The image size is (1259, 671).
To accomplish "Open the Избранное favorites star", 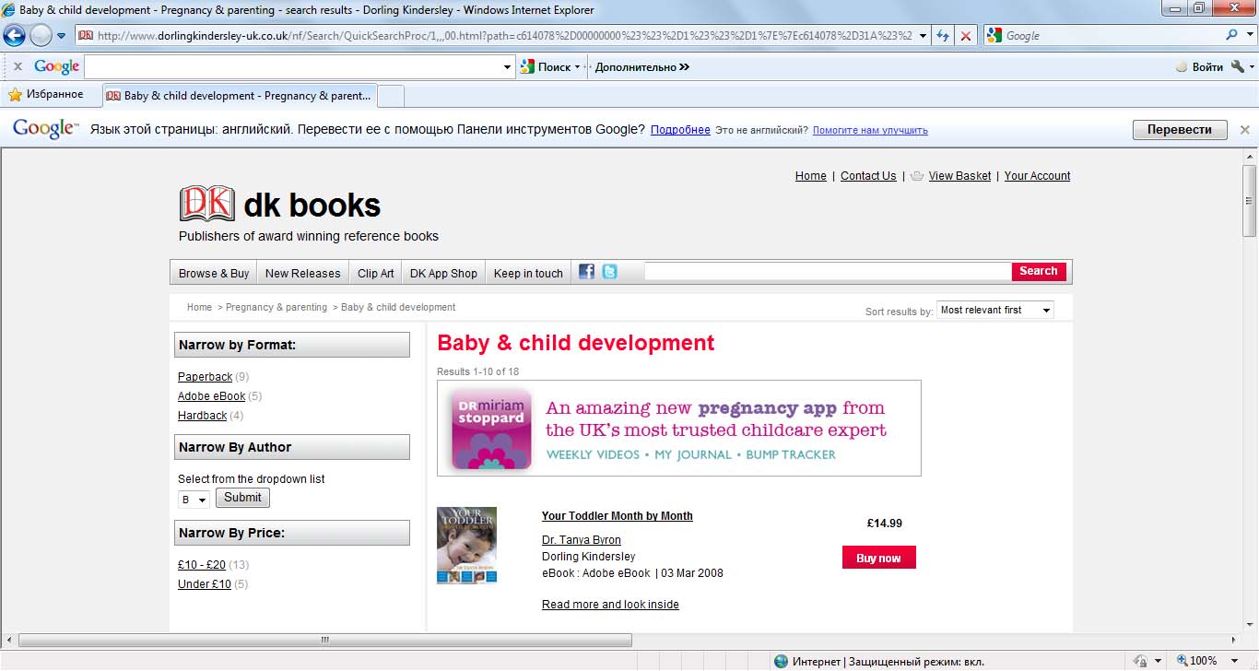I will [x=46, y=94].
